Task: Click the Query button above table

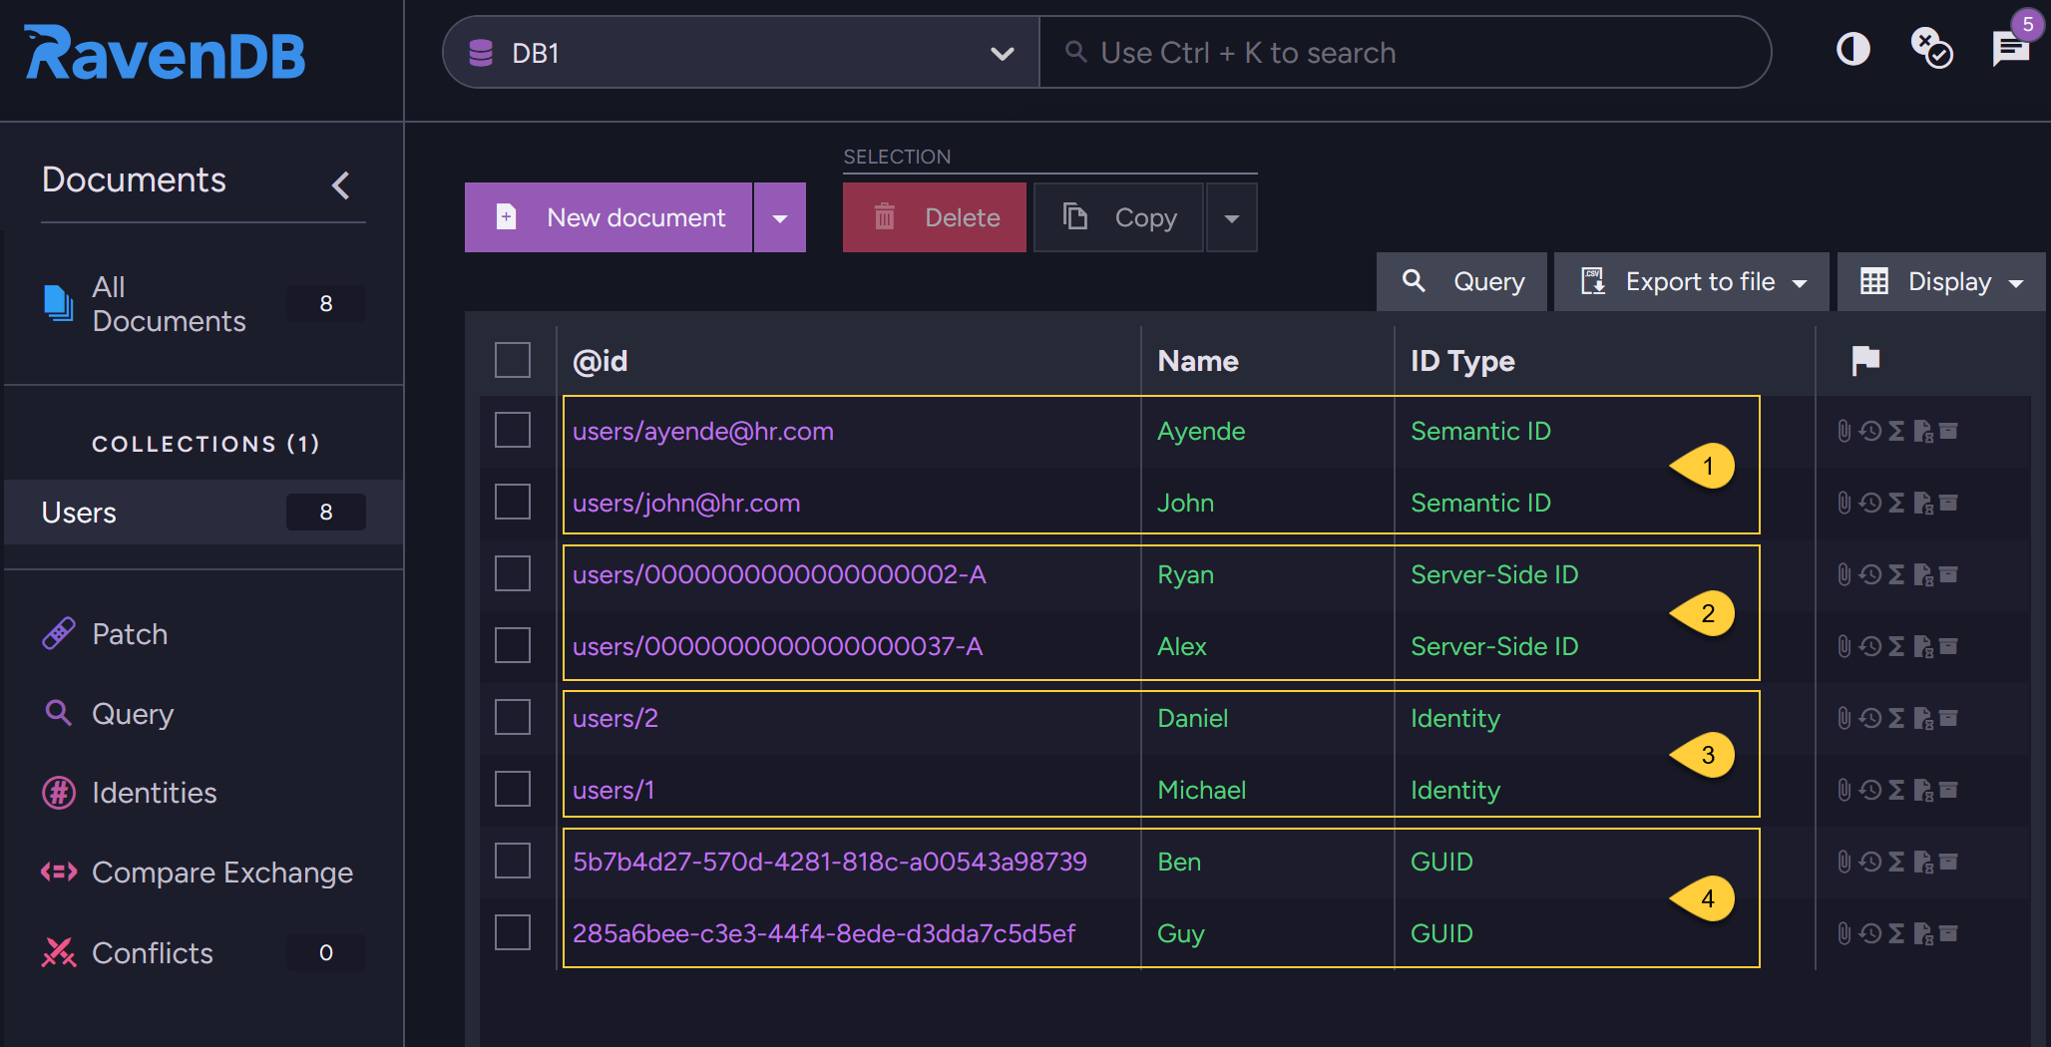Action: [1462, 281]
